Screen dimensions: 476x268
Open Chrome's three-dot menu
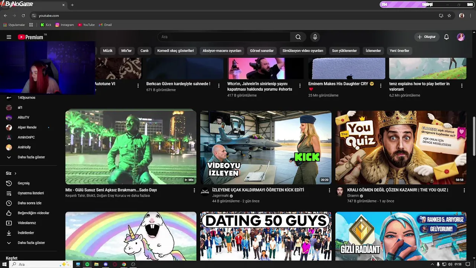tap(470, 16)
